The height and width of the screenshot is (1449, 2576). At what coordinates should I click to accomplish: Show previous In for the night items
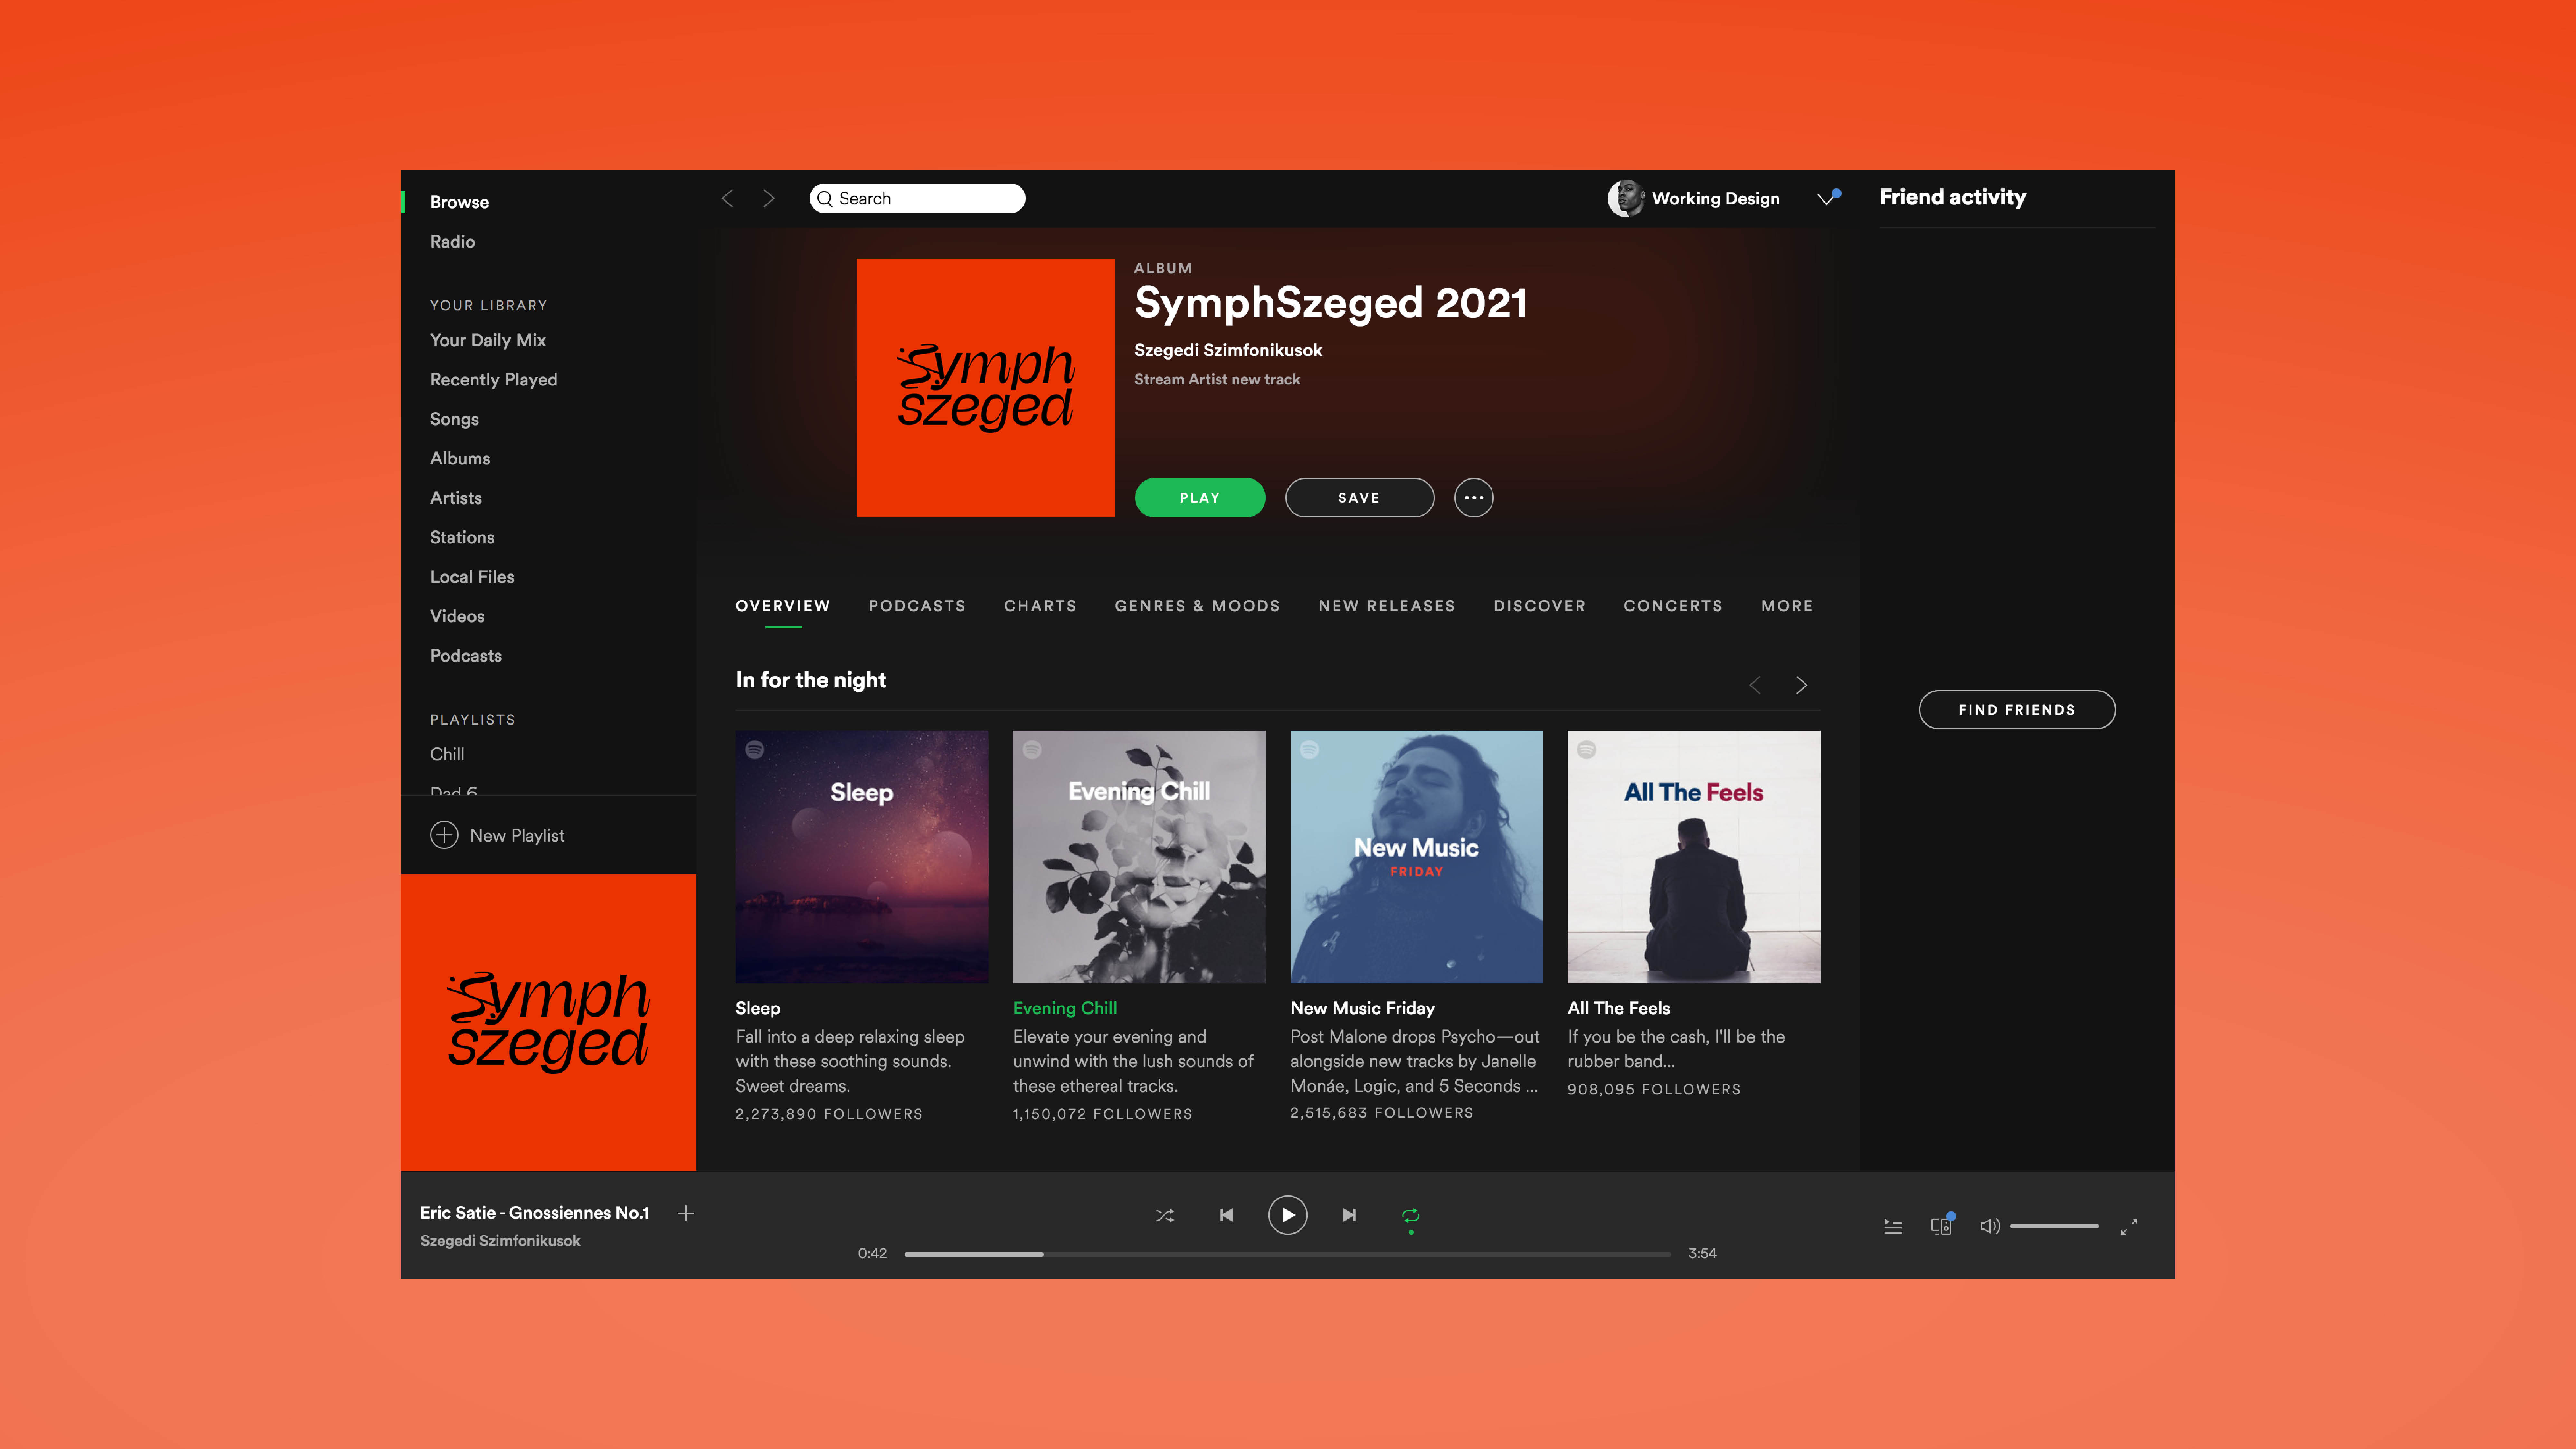point(1755,685)
